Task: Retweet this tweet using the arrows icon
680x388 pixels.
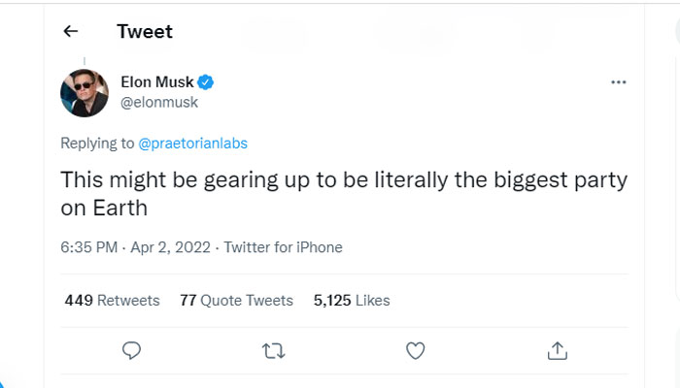Action: (273, 349)
